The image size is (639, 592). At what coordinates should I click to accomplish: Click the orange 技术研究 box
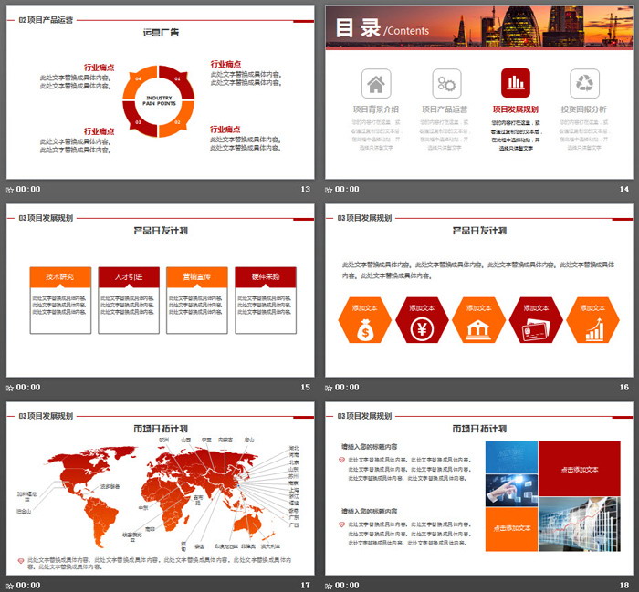(x=59, y=276)
